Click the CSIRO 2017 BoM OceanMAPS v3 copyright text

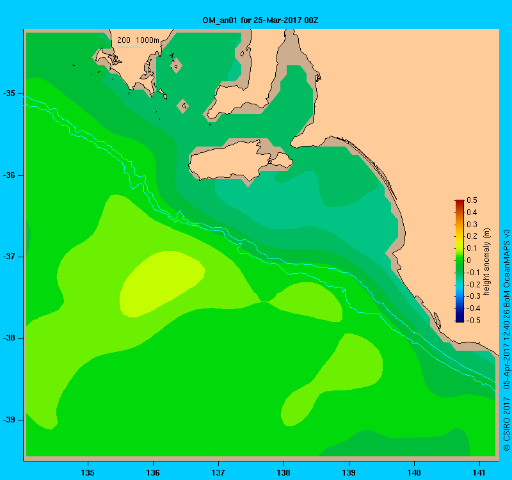tap(506, 340)
